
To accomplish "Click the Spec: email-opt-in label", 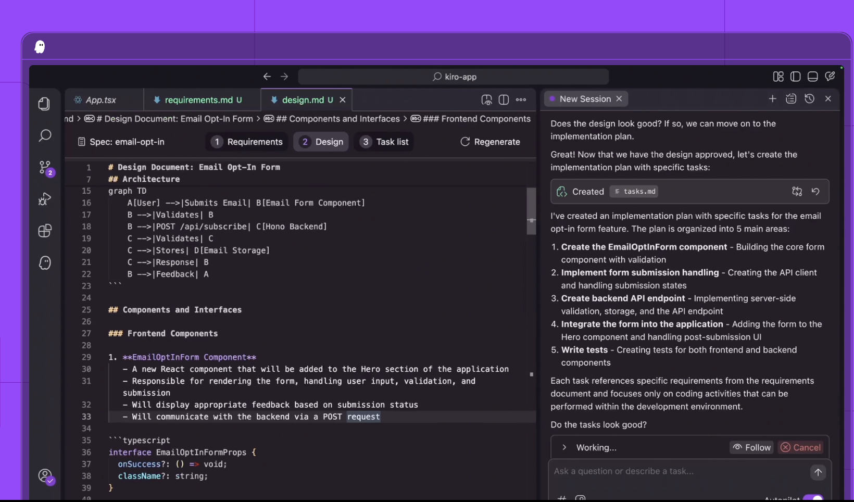I will (x=121, y=142).
